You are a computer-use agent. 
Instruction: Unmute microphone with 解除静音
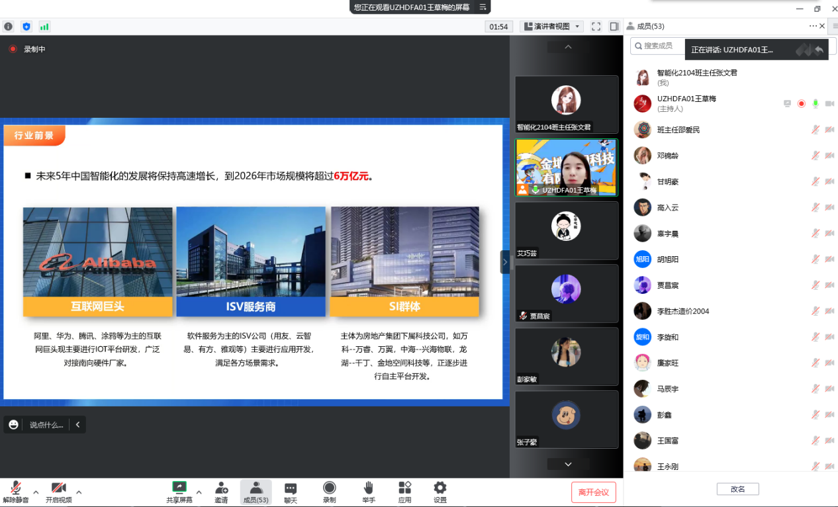pyautogui.click(x=15, y=492)
